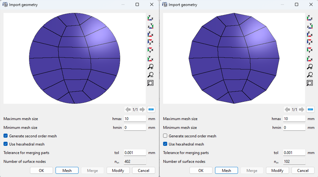Screen dimensions: 318x177
Task: Click Mesh button in 402-node dialog
Action: coord(67,170)
